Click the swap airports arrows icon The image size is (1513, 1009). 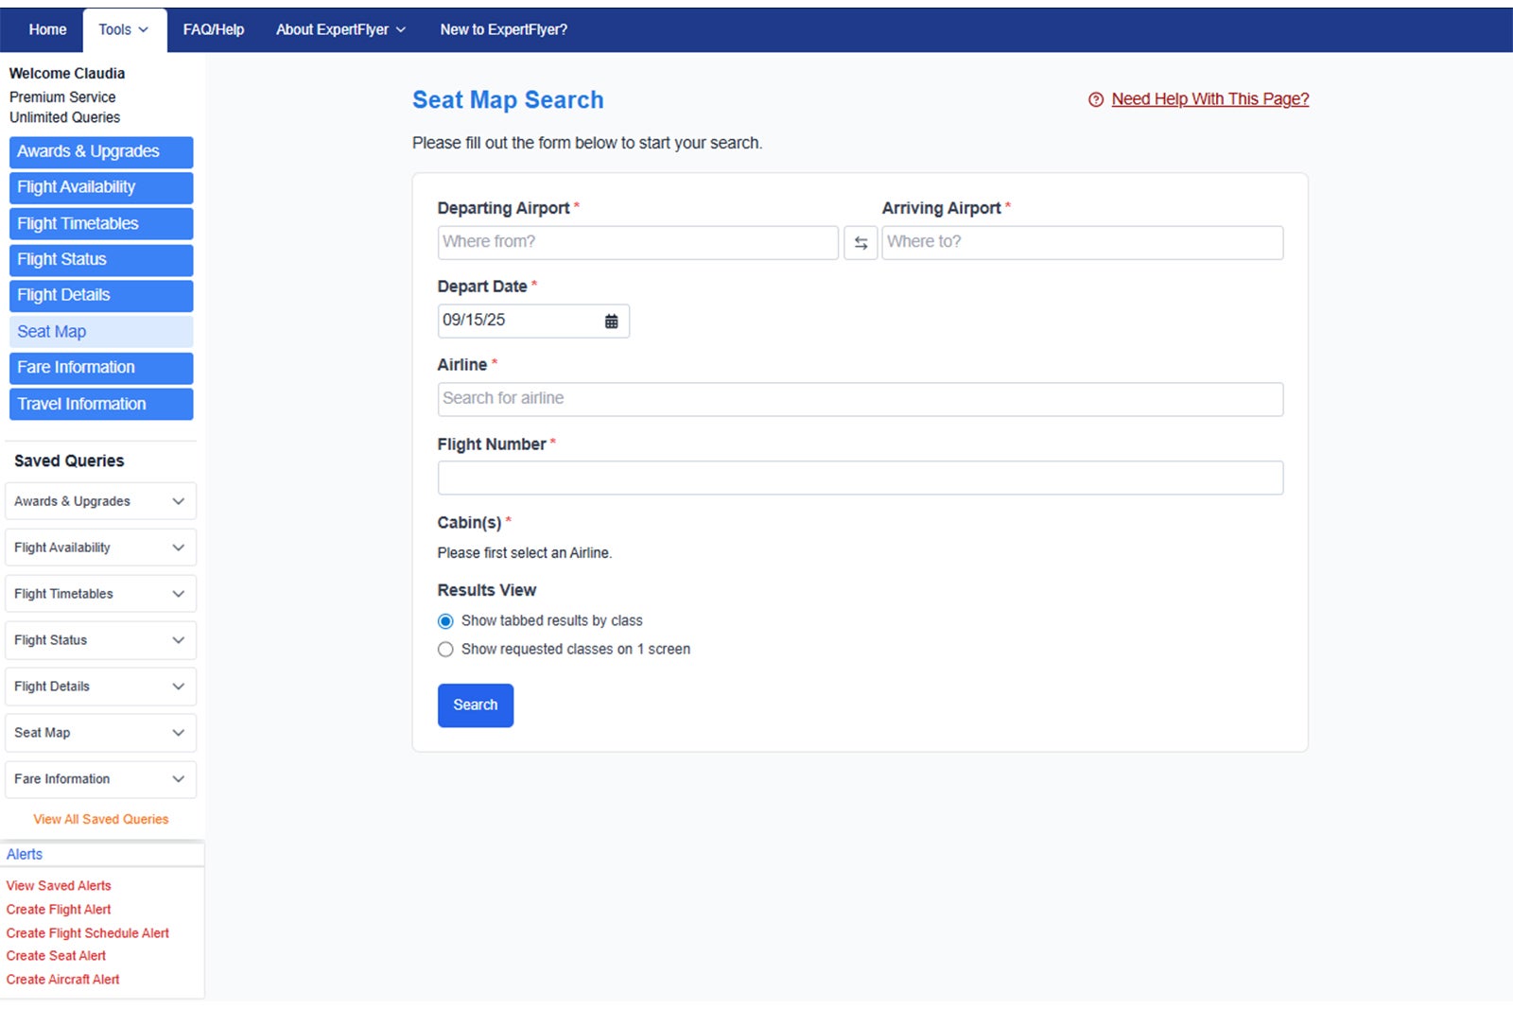point(861,243)
